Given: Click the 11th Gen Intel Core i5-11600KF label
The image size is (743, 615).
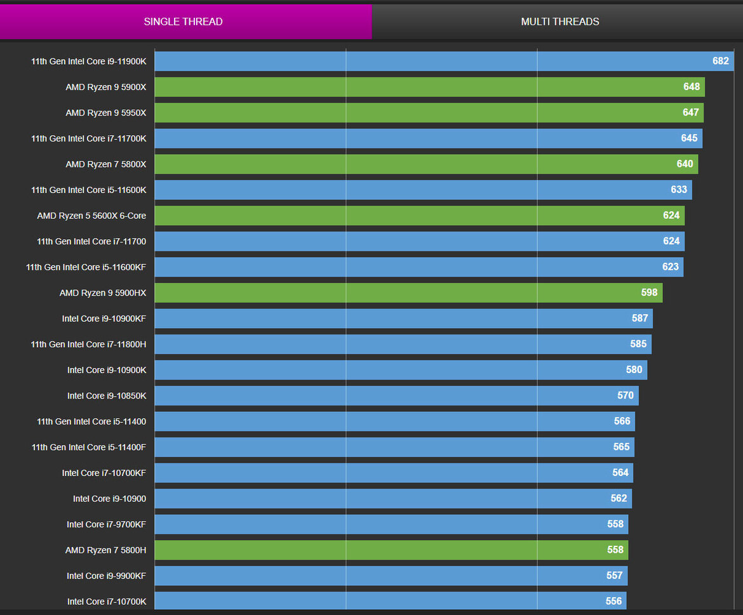Looking at the screenshot, I should [86, 267].
